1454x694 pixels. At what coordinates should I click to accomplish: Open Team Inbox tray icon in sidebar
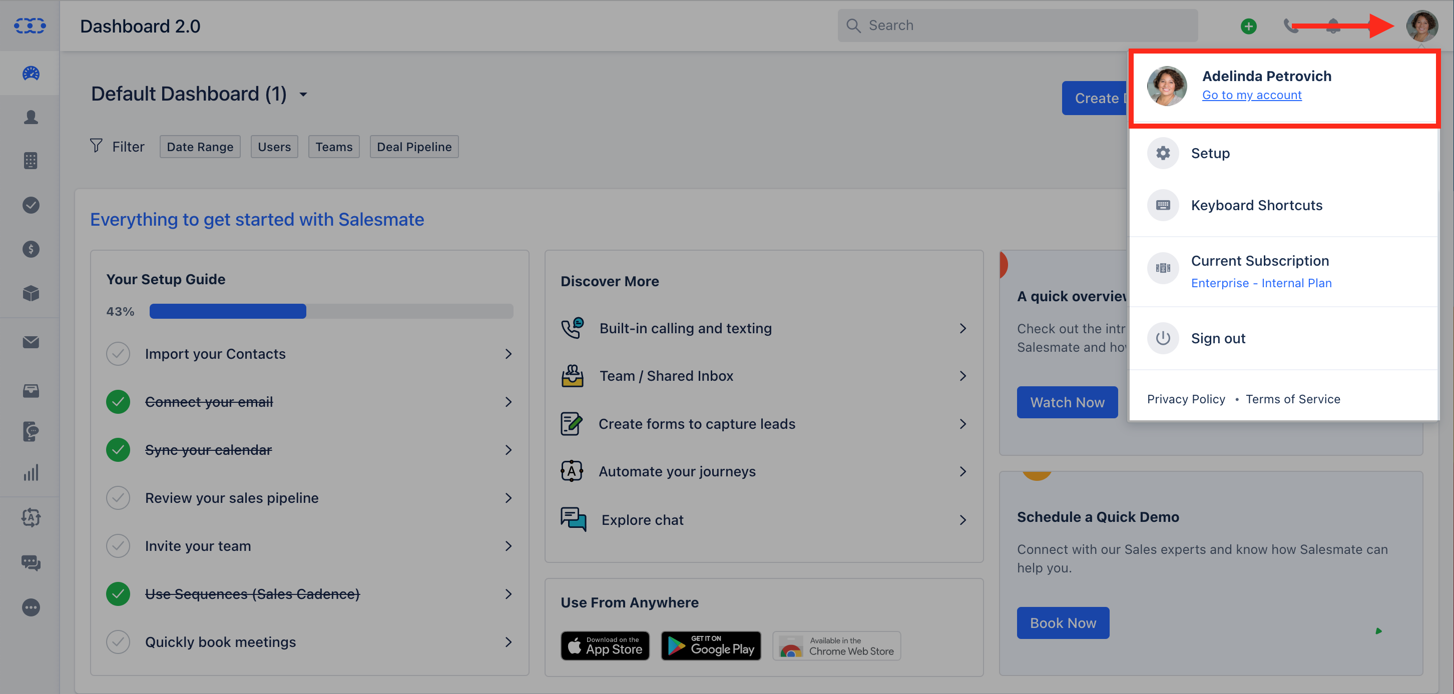pyautogui.click(x=31, y=390)
